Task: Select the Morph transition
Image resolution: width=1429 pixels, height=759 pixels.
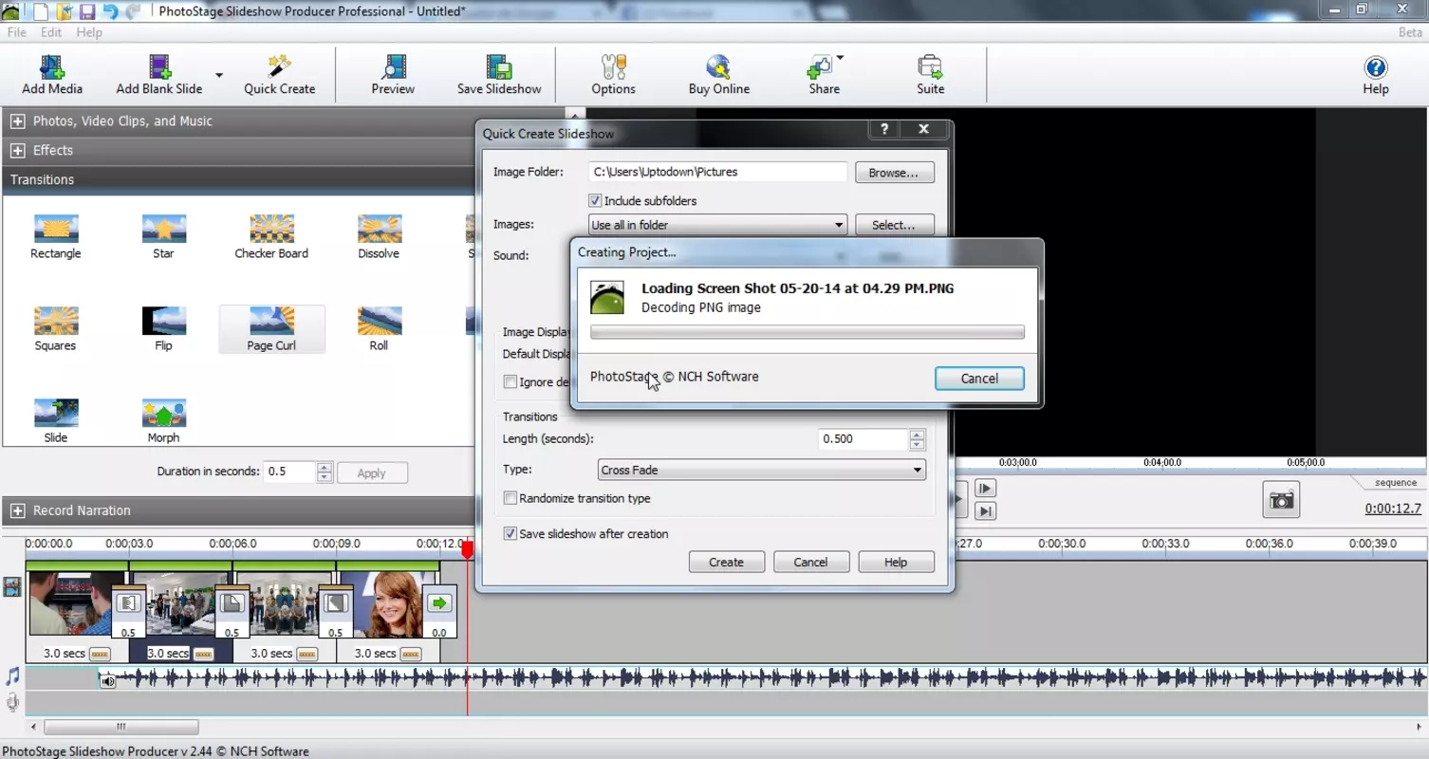Action: click(x=163, y=421)
